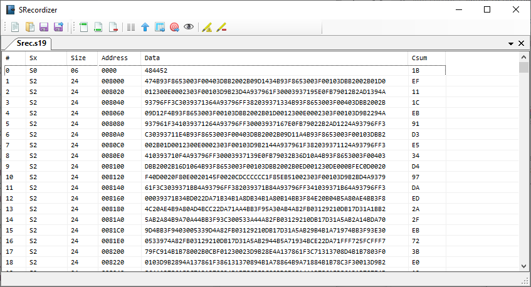Create a new file with toolbar icon
Screen dimensions: 531x287
pos(15,27)
